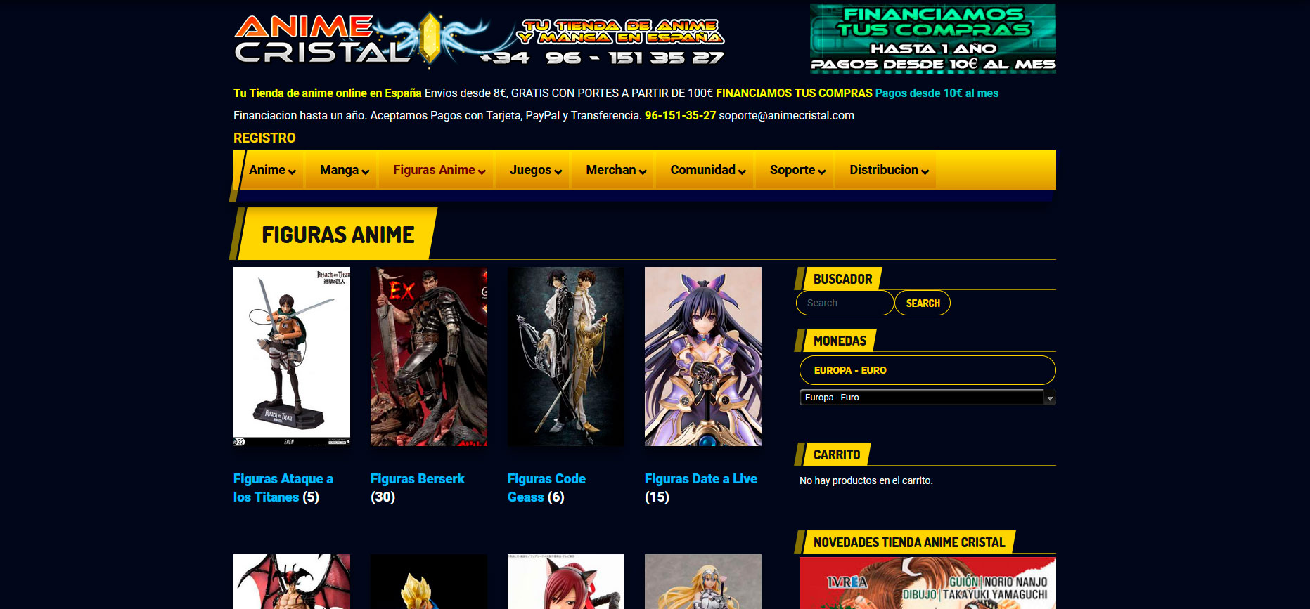Open the Soporte menu
The image size is (1310, 609).
(x=797, y=170)
